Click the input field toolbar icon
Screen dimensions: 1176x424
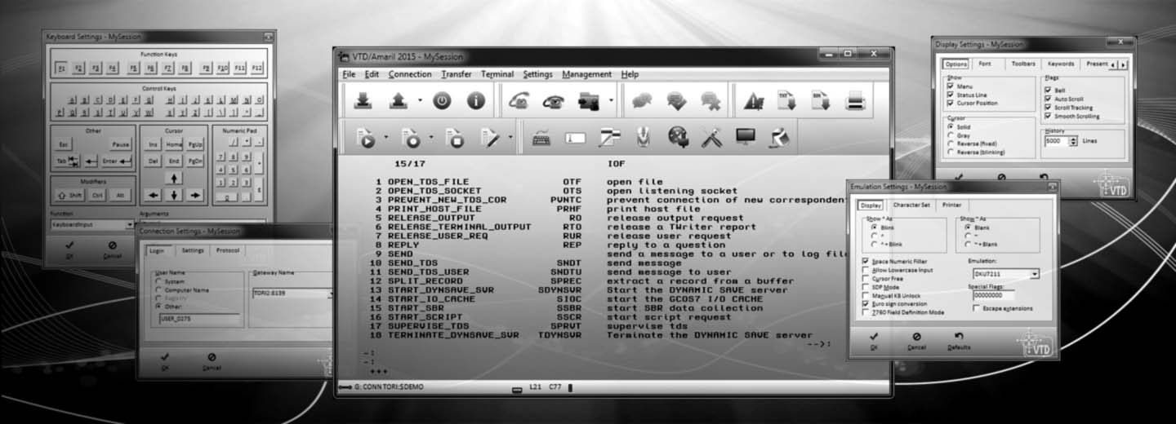click(576, 138)
